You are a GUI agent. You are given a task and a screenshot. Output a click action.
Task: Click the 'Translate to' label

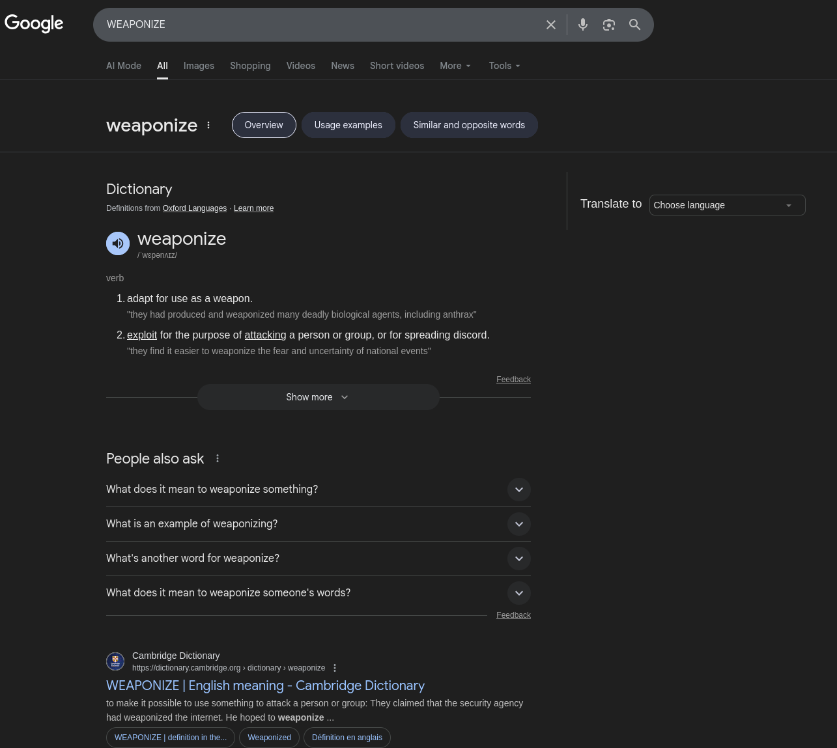point(611,204)
